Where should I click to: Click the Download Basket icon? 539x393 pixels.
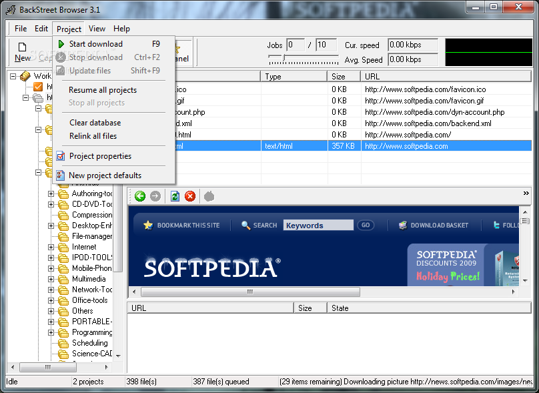click(x=402, y=226)
